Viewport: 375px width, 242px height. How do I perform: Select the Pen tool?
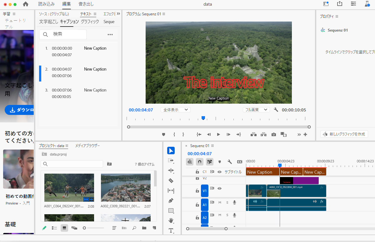point(171,200)
